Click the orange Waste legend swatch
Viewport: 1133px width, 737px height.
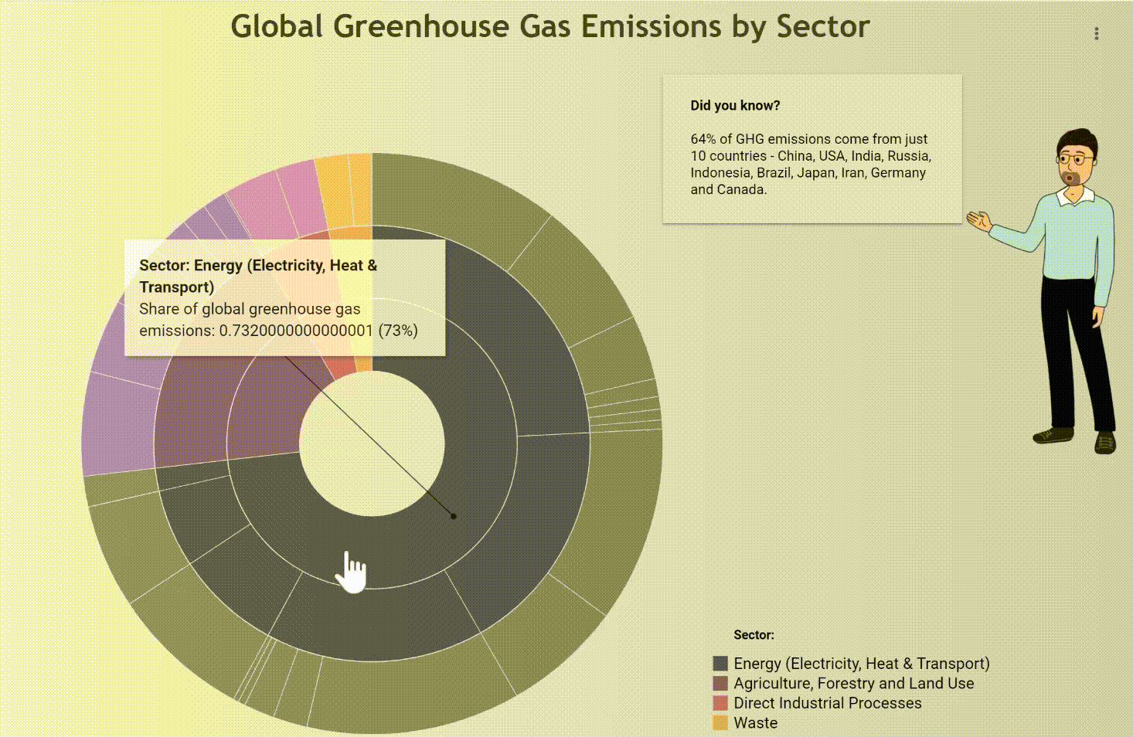click(720, 723)
